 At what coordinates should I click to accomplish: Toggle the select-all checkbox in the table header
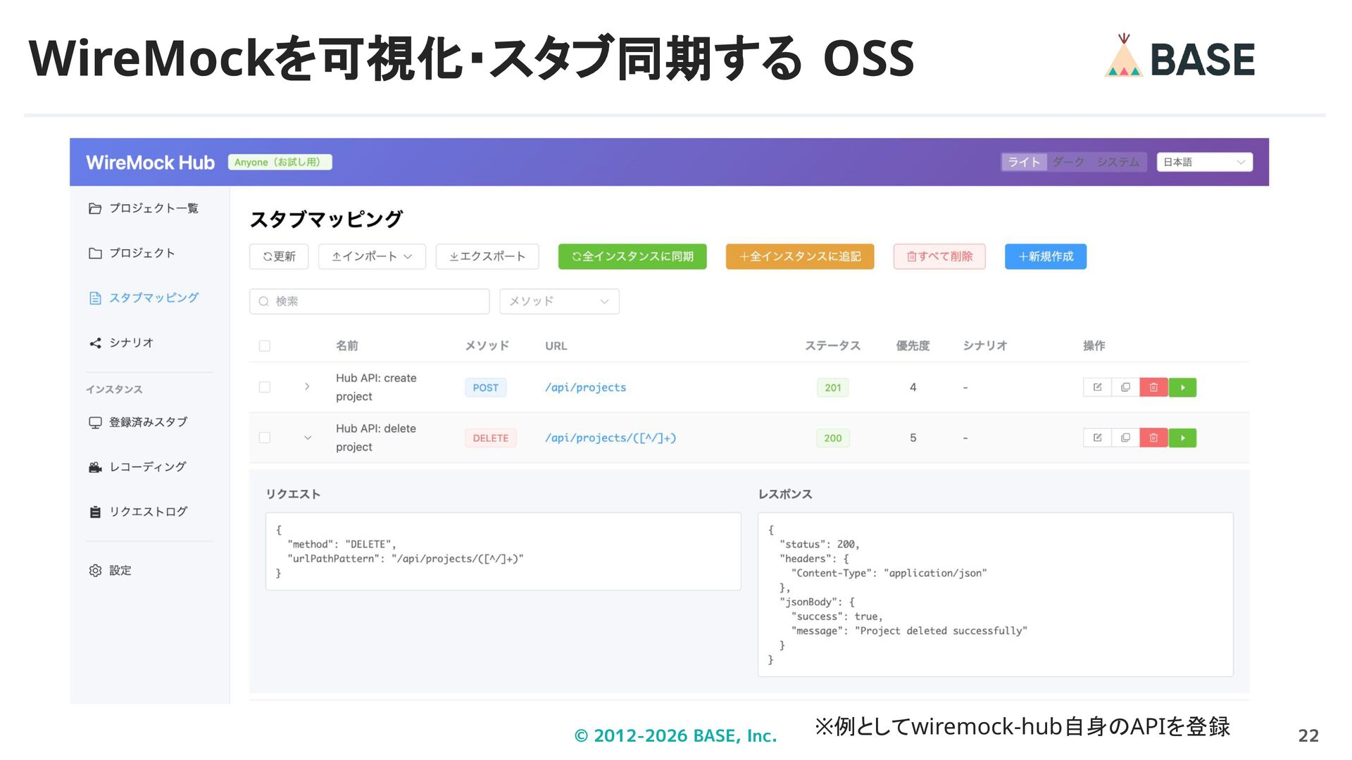(x=265, y=346)
